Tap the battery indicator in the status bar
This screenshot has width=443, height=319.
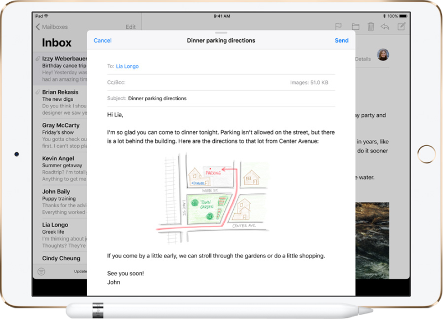[403, 16]
